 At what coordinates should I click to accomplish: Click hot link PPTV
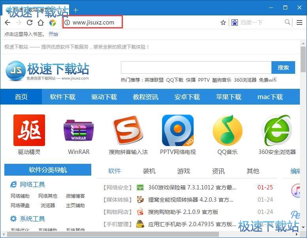204,80
